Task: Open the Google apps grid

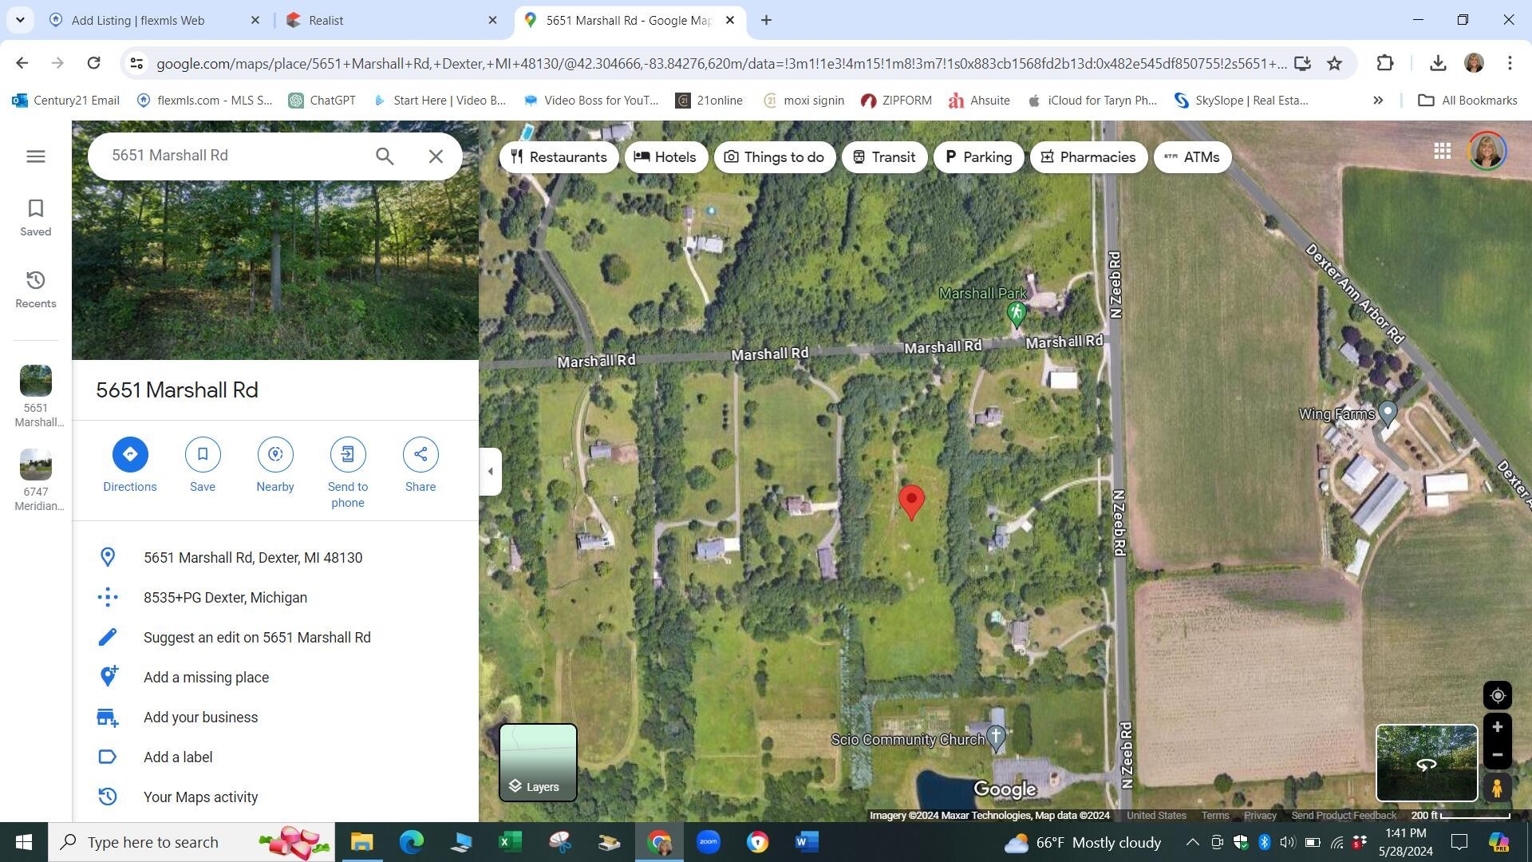Action: tap(1442, 151)
